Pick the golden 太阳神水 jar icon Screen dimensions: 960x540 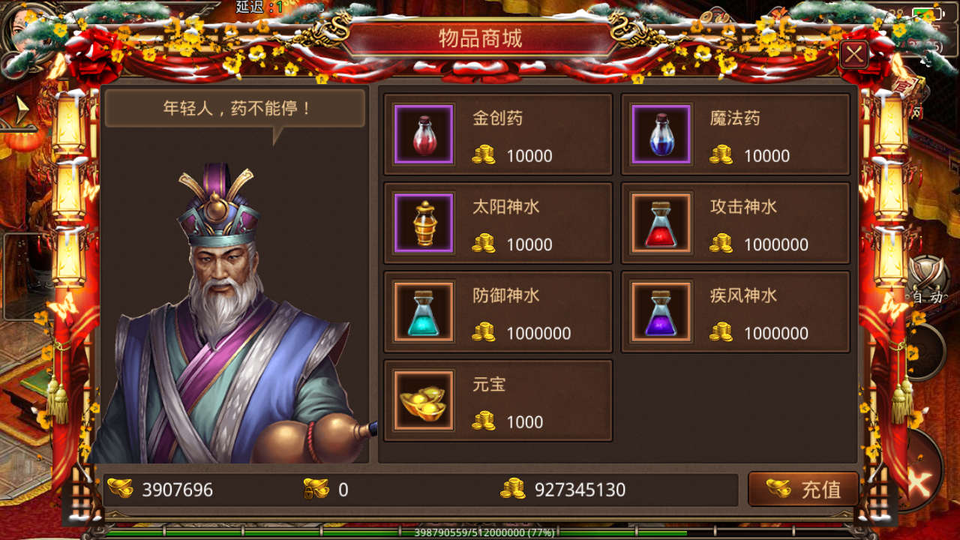(424, 223)
